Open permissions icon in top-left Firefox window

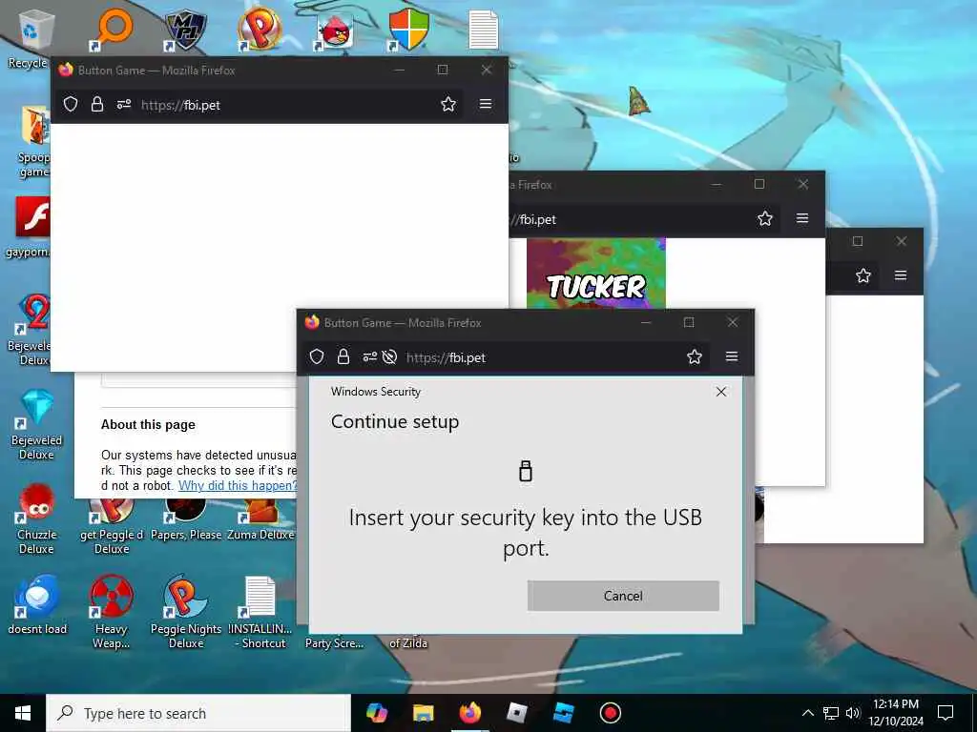point(123,104)
